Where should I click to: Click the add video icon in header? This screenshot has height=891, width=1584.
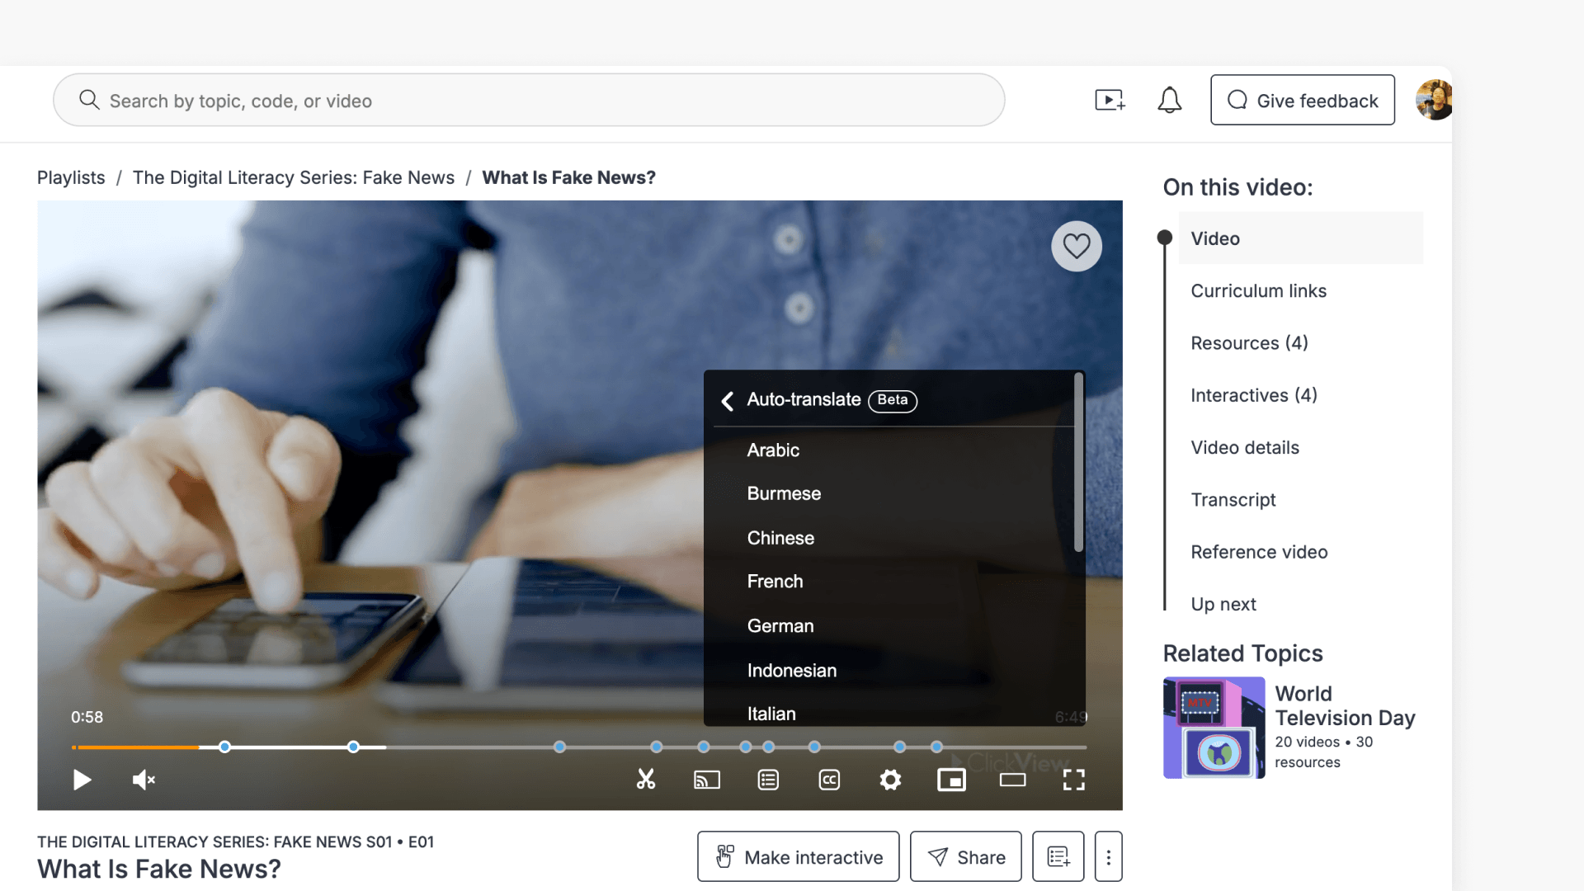pyautogui.click(x=1110, y=101)
